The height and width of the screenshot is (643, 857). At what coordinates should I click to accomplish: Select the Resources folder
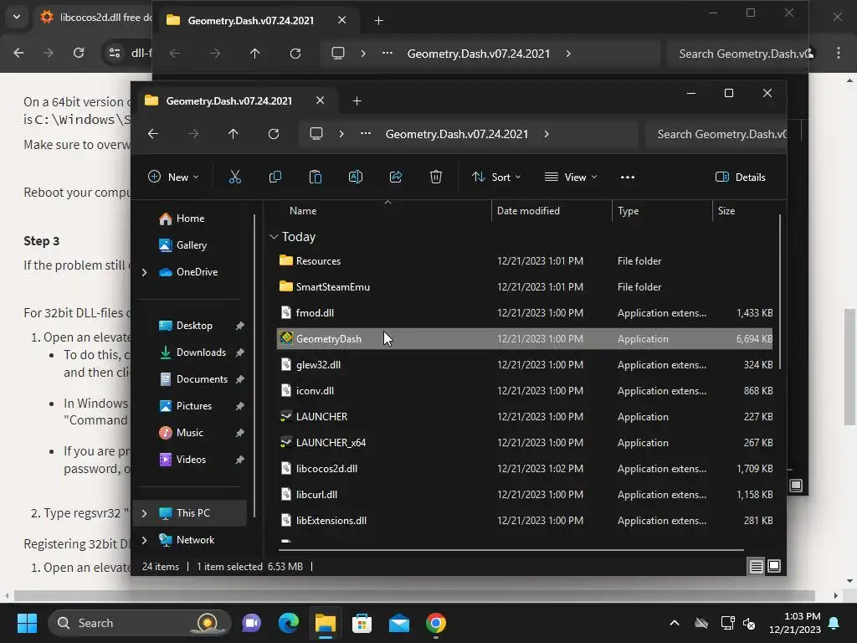[525, 261]
